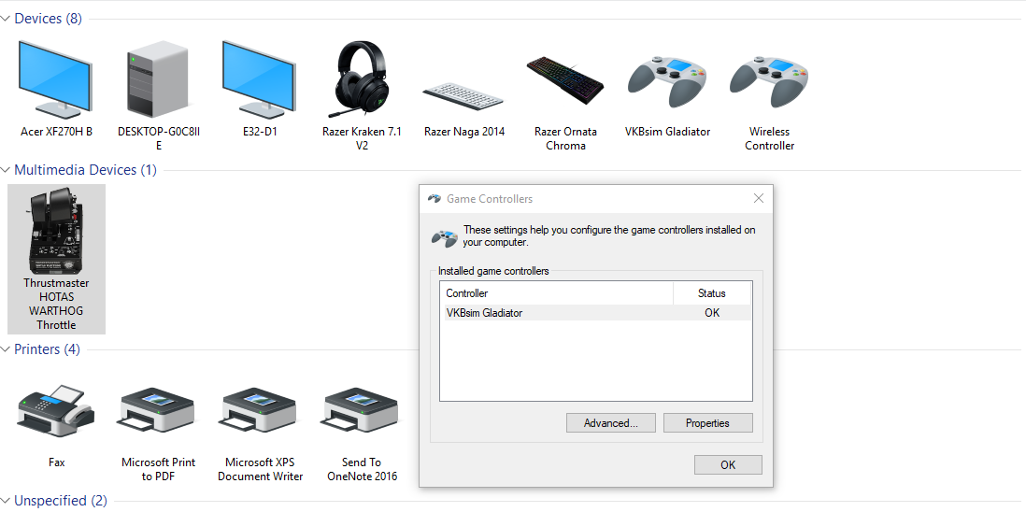1026x512 pixels.
Task: Select the Razer Naga 2014 device icon
Action: point(463,97)
